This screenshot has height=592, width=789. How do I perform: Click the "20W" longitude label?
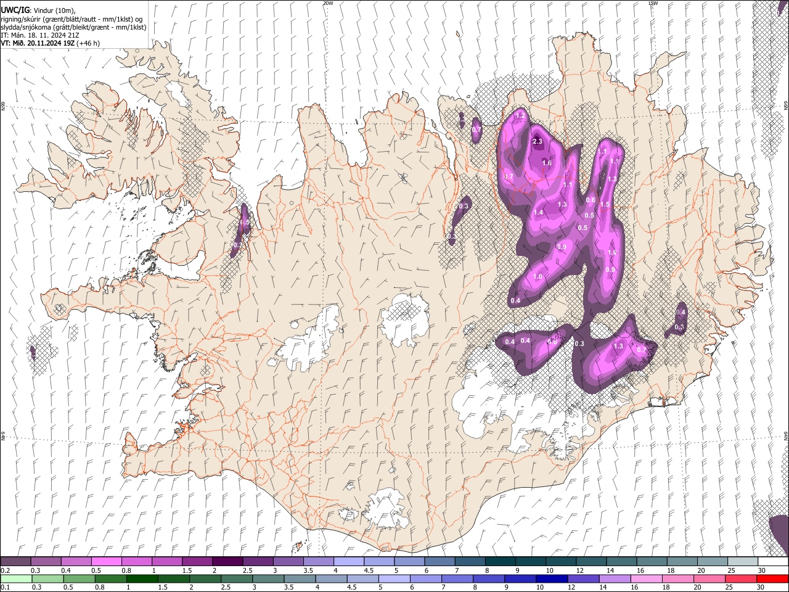(327, 3)
